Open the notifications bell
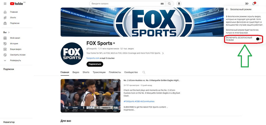This screenshot has width=266, height=125. (x=254, y=4)
